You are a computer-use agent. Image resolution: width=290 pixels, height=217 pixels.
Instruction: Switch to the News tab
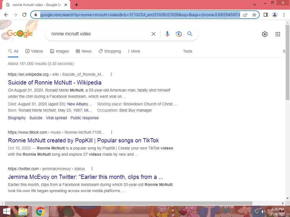pyautogui.click(x=84, y=51)
